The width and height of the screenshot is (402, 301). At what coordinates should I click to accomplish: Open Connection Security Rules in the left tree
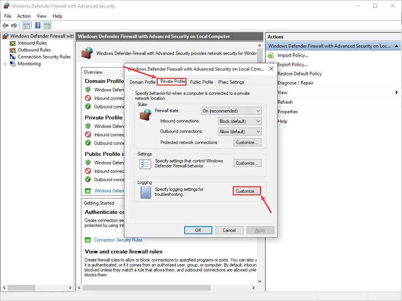[x=44, y=57]
